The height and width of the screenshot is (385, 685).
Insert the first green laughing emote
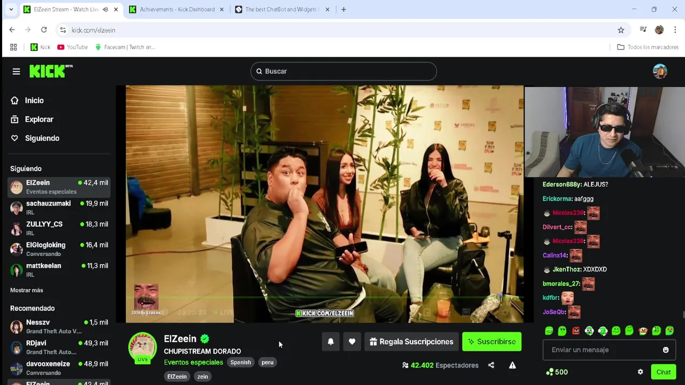point(549,331)
